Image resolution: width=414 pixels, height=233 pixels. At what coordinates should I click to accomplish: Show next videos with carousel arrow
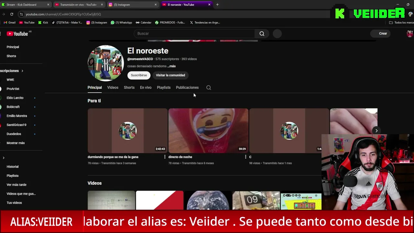(376, 131)
